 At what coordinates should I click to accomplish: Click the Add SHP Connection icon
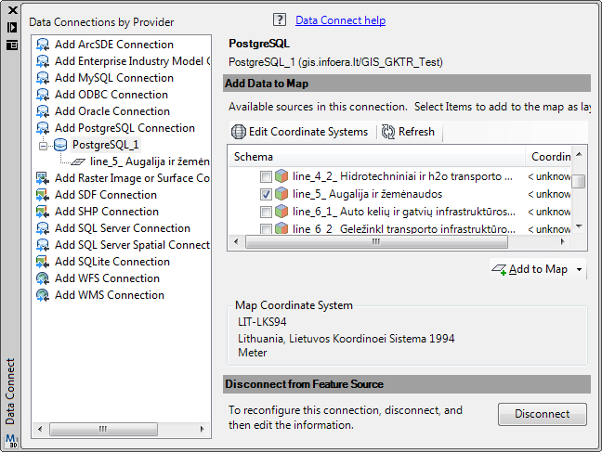pos(43,212)
